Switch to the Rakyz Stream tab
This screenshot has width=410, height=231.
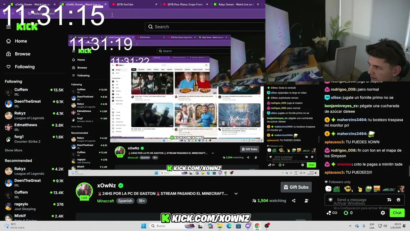point(236,4)
